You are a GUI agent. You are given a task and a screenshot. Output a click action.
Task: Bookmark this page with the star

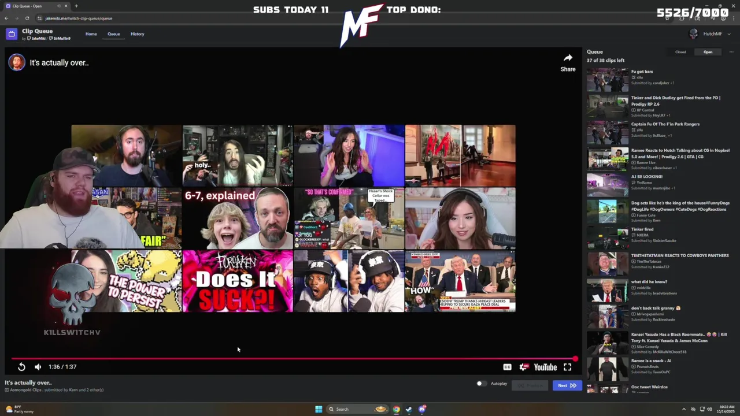(x=667, y=18)
